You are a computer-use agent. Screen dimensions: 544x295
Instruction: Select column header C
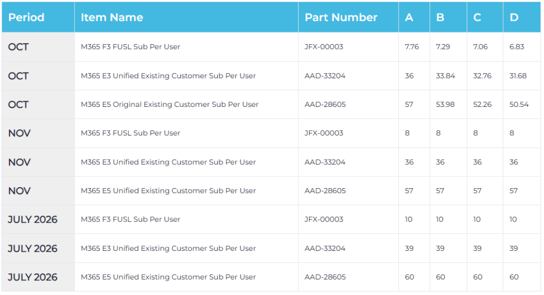click(477, 18)
